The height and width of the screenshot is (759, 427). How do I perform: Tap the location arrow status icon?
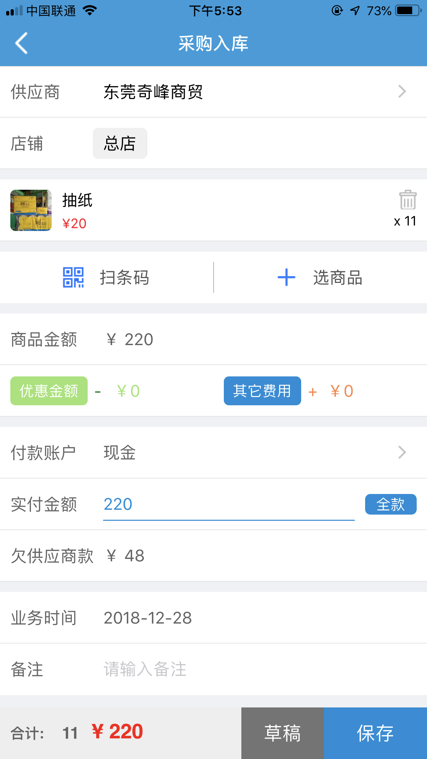[x=355, y=11]
